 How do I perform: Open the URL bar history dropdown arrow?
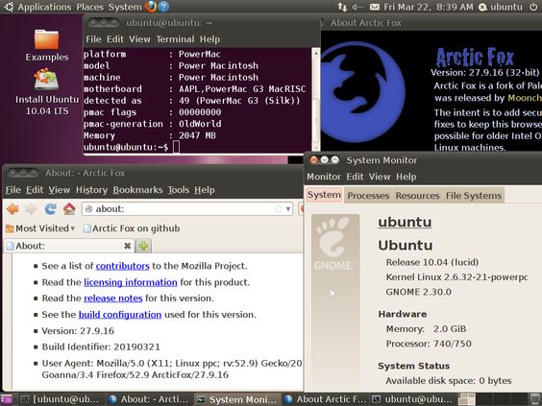click(x=288, y=209)
